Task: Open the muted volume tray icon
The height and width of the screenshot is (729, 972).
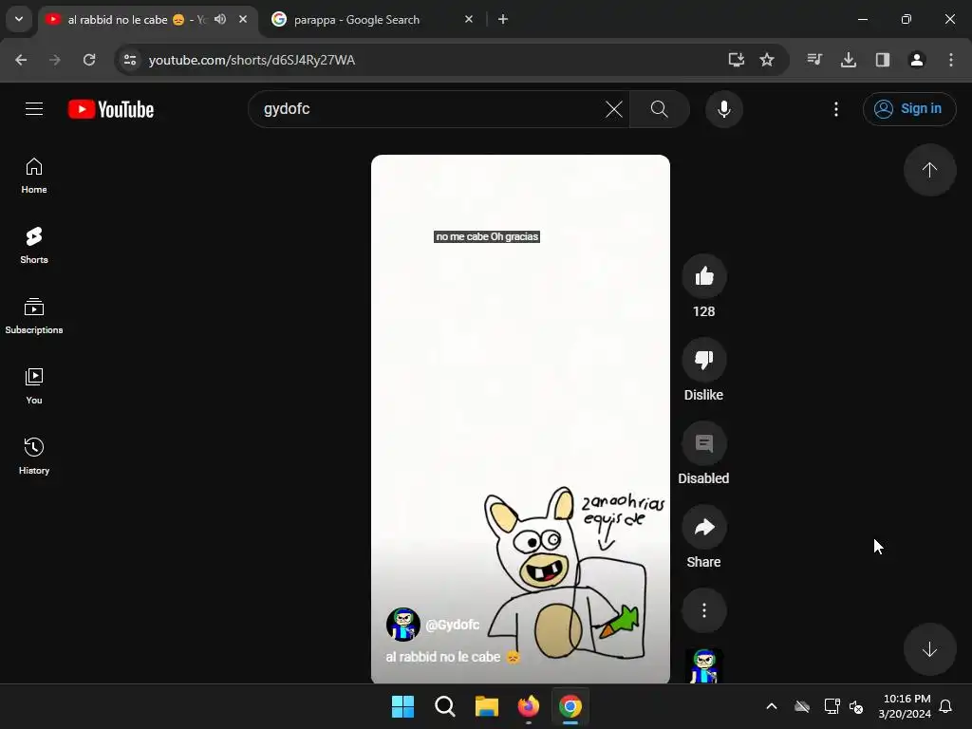Action: pos(857,706)
